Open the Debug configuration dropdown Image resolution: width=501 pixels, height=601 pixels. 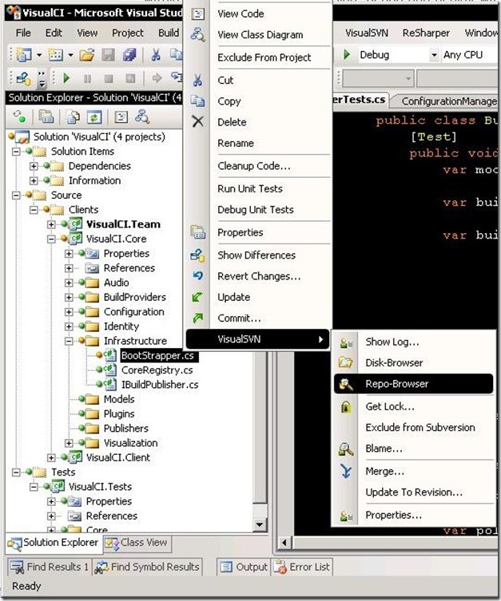click(434, 55)
